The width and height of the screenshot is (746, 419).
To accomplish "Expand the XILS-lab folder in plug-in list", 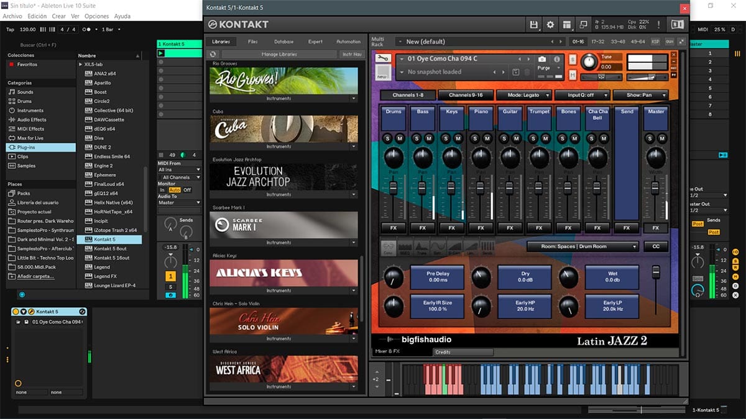I will pyautogui.click(x=81, y=64).
